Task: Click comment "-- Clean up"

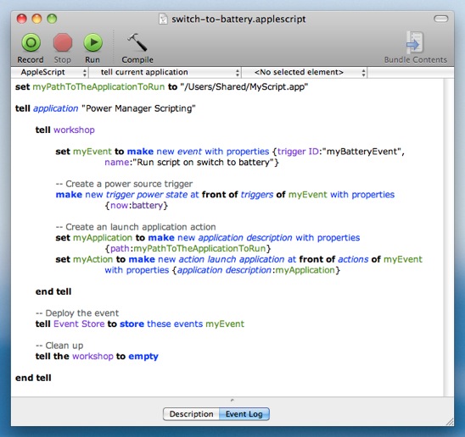Action: pos(59,346)
